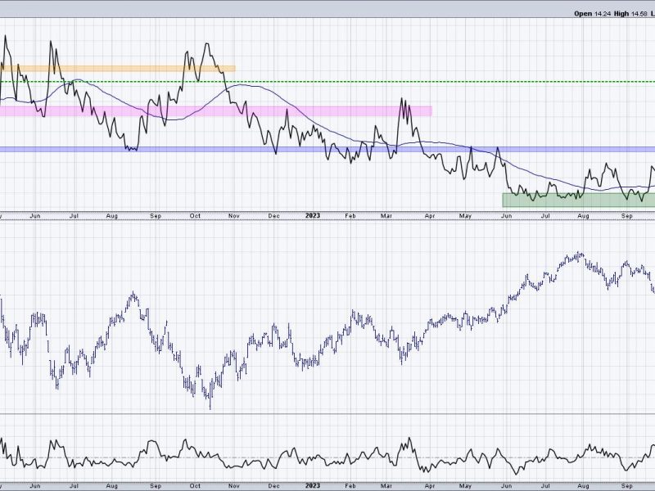Click the Feb label on bottom date axis

point(350,486)
